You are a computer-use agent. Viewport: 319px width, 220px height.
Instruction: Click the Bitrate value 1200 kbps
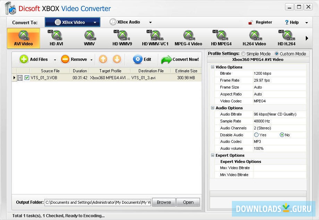262,73
